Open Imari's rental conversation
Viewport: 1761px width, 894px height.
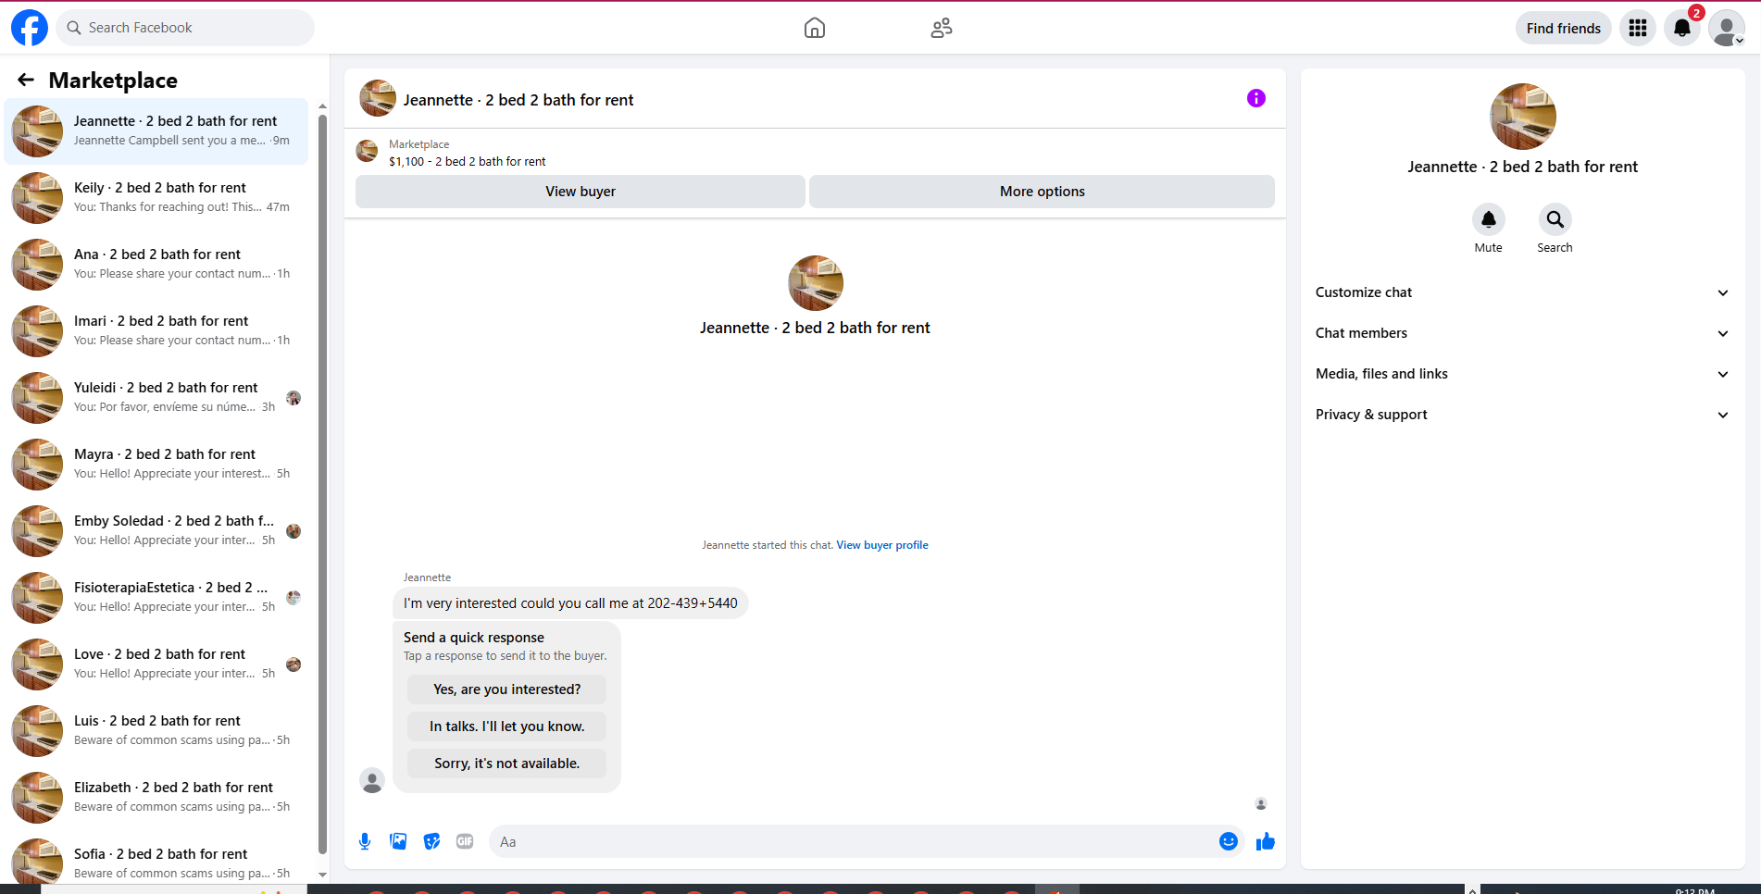156,331
